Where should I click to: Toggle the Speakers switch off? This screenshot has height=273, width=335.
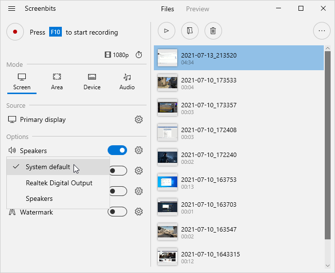point(117,150)
